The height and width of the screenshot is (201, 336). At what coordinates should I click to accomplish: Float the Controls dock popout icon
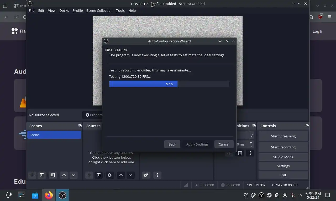pos(307,126)
